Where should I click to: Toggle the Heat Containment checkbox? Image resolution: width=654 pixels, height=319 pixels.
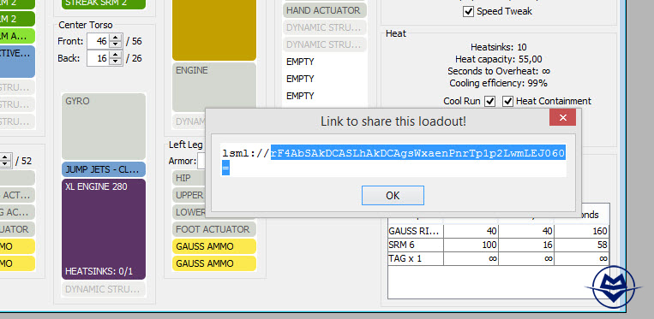507,101
